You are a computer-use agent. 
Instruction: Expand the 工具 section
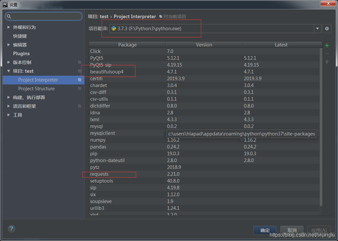[x=8, y=115]
